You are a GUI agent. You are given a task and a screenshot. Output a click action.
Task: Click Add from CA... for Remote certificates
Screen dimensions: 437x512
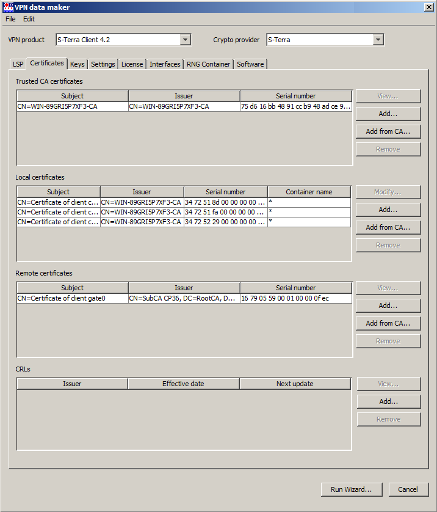(388, 323)
